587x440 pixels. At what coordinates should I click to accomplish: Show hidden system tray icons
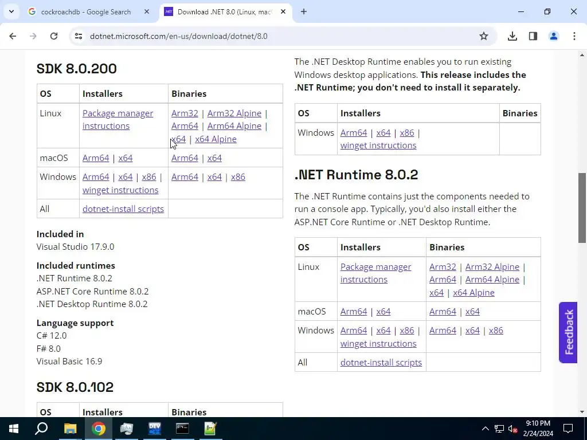pyautogui.click(x=485, y=429)
